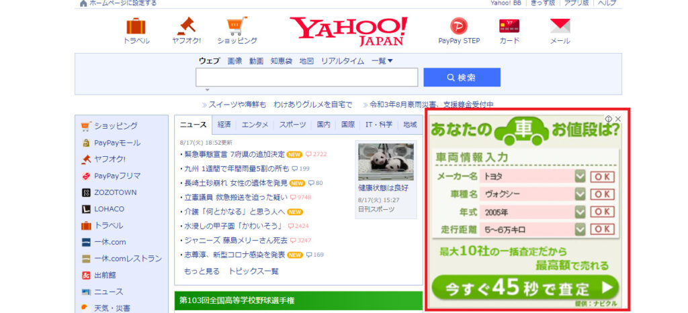This screenshot has height=313, width=688.
Task: Select the ニュース tab
Action: (x=193, y=125)
